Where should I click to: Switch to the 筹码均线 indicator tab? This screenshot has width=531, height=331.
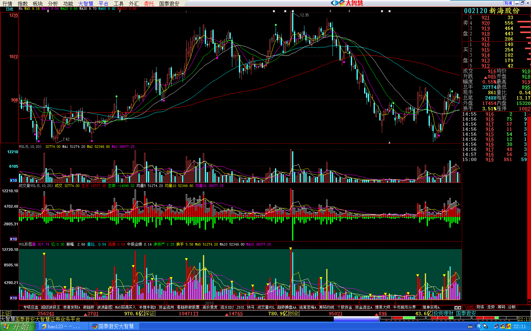coord(327,307)
